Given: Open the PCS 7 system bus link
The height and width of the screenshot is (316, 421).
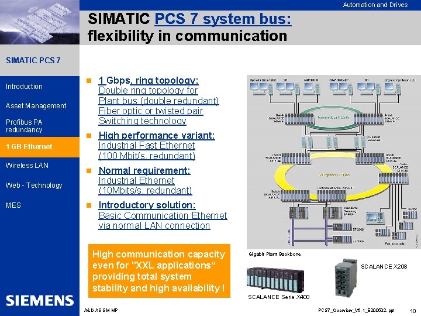Looking at the screenshot, I should (x=223, y=19).
